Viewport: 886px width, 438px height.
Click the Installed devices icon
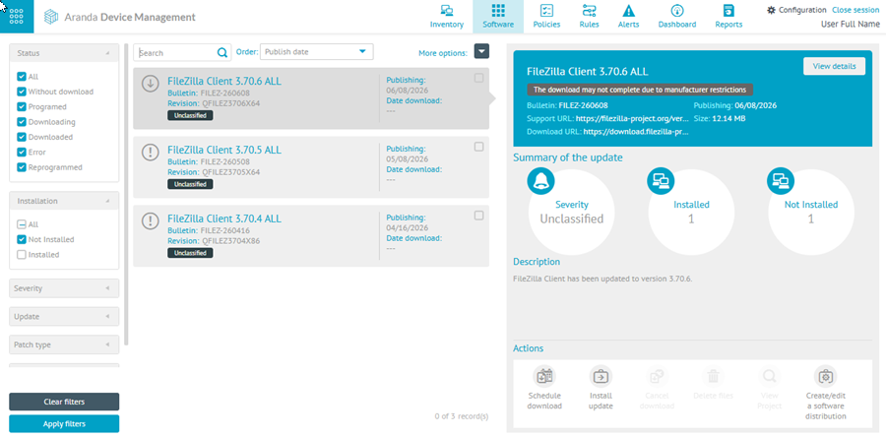[661, 181]
